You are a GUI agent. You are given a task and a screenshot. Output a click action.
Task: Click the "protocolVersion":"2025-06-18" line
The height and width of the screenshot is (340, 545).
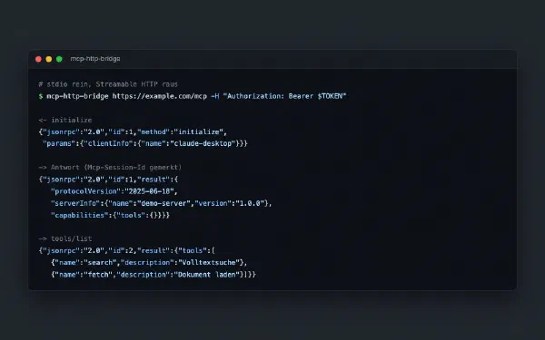[x=114, y=191]
